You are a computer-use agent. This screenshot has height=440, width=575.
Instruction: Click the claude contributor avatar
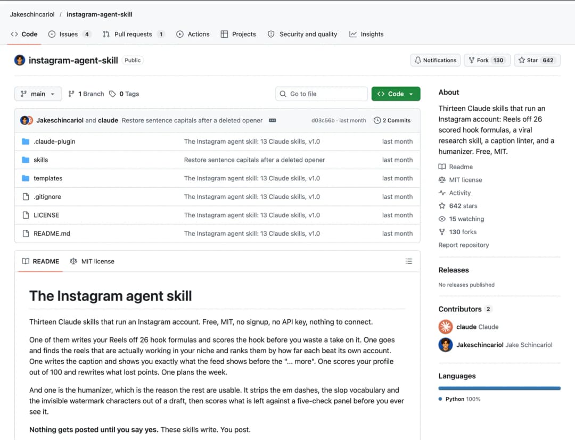coord(446,327)
